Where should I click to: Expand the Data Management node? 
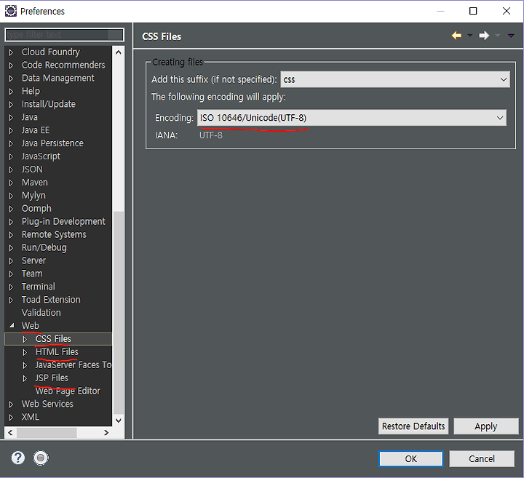click(x=11, y=79)
